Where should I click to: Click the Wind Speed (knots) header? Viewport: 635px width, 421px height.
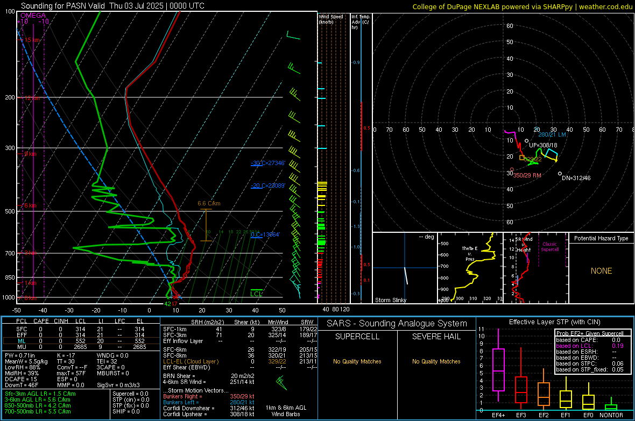pos(331,19)
